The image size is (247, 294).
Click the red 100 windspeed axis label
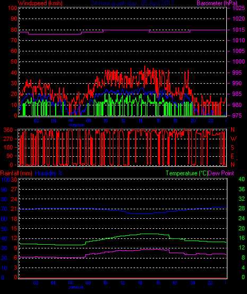point(13,8)
